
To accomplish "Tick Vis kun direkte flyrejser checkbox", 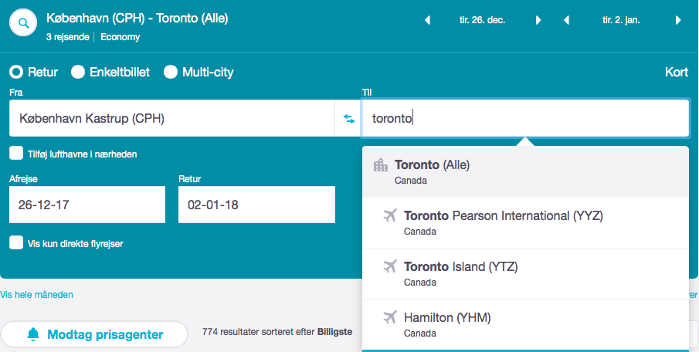I will point(16,243).
